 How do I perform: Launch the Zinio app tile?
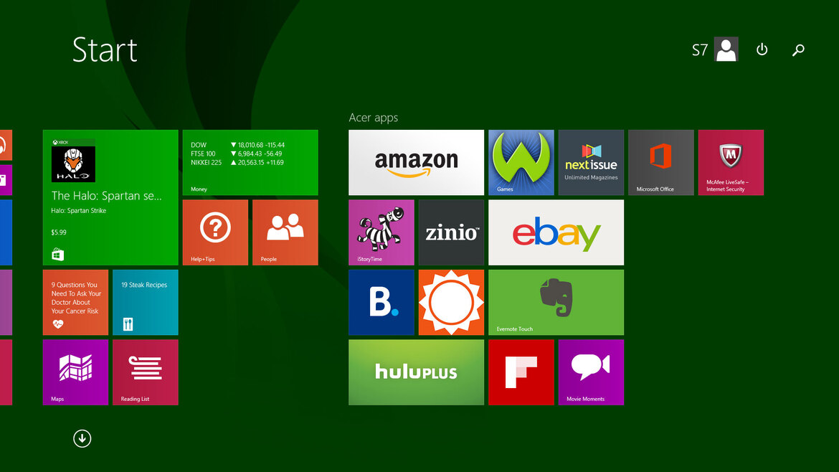(x=451, y=233)
